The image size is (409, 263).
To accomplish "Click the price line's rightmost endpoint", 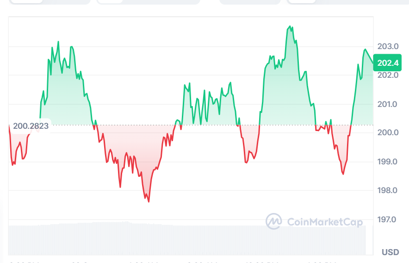I will [x=373, y=63].
